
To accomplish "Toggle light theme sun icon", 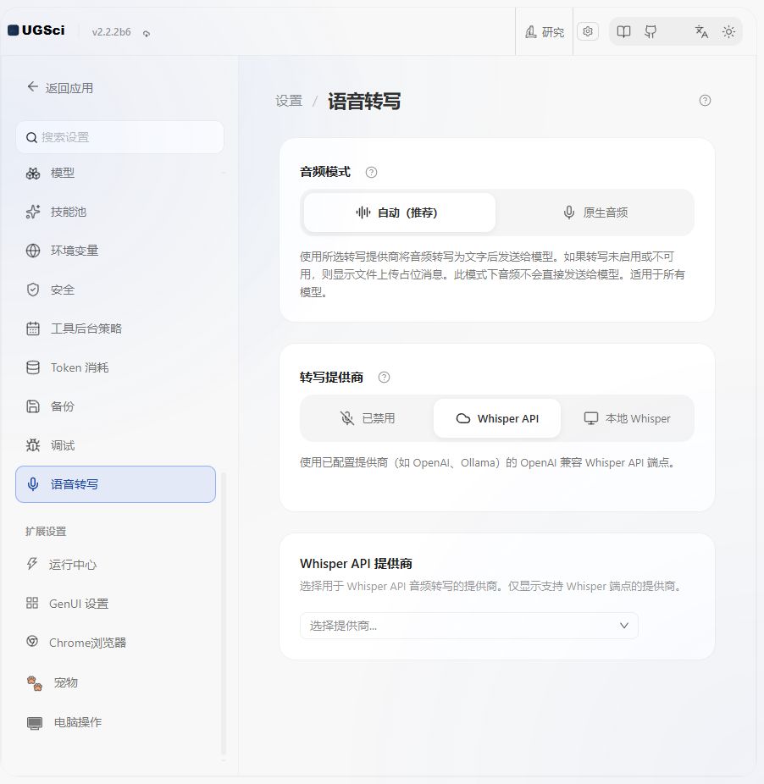I will (728, 32).
